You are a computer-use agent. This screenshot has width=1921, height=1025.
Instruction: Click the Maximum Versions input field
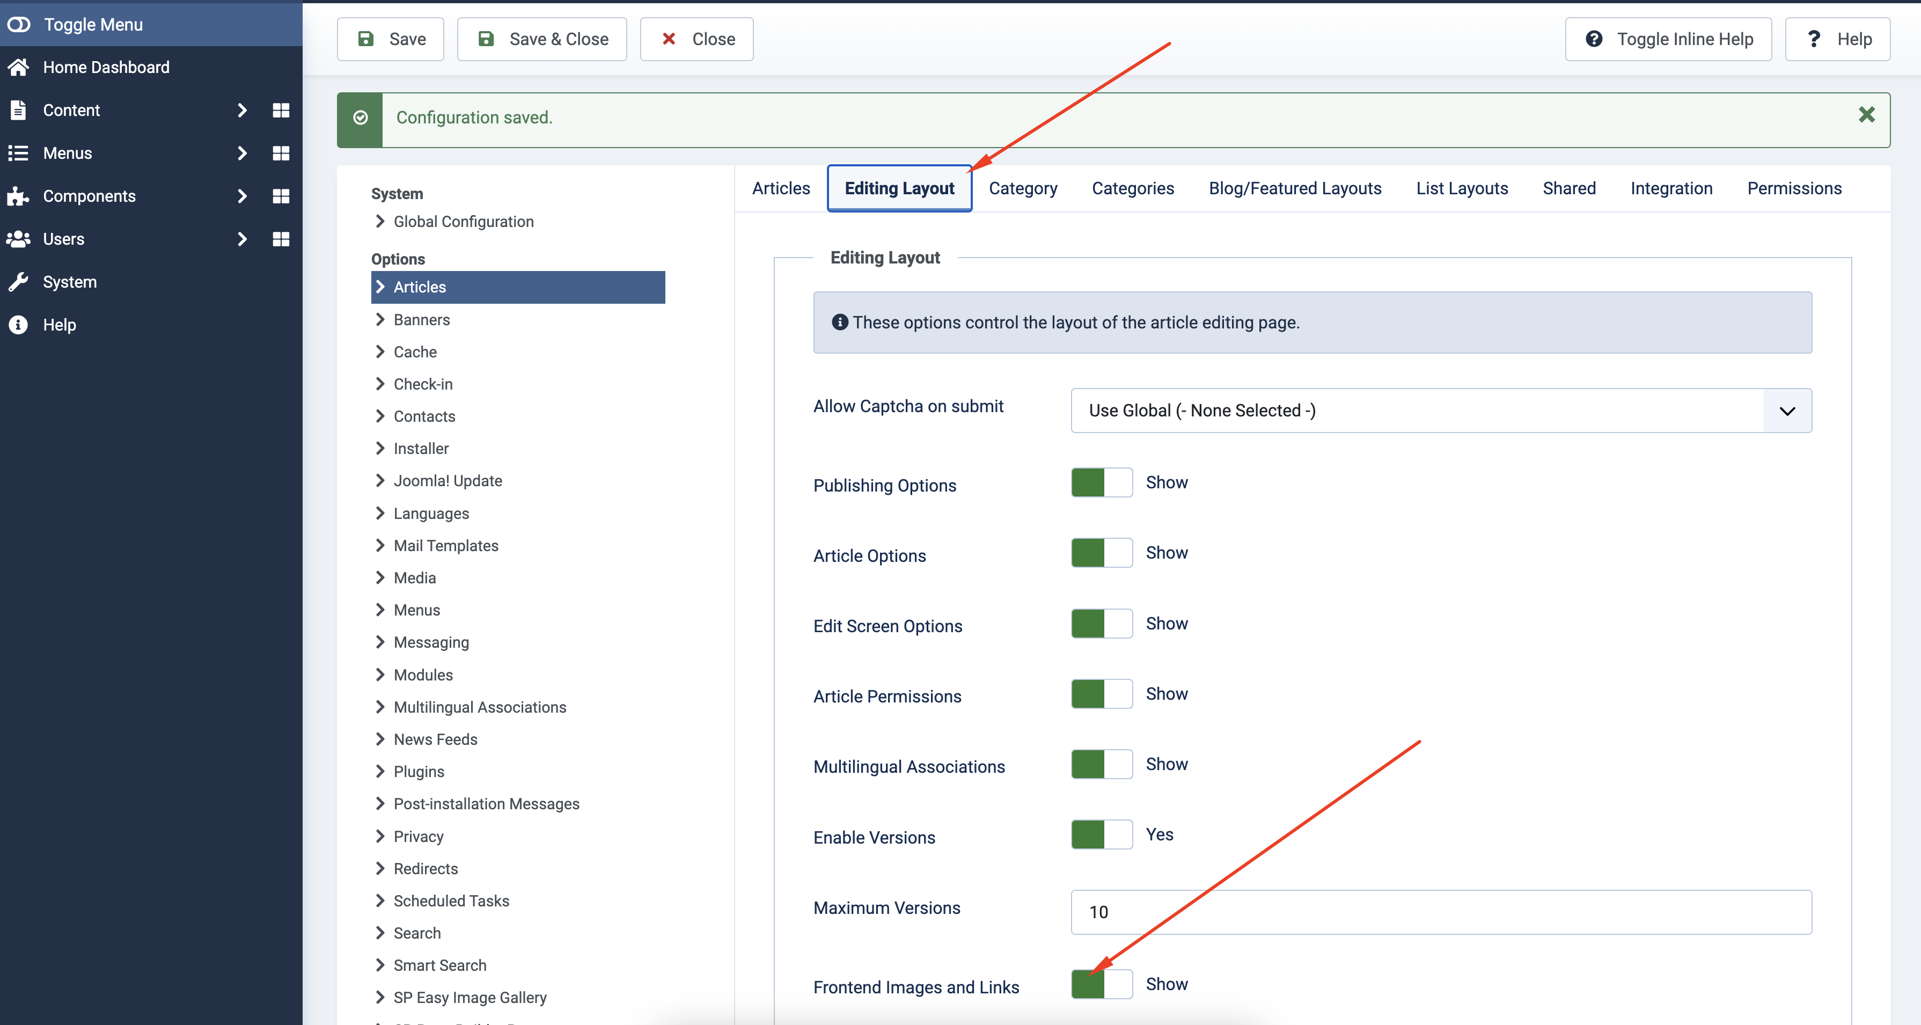coord(1441,912)
